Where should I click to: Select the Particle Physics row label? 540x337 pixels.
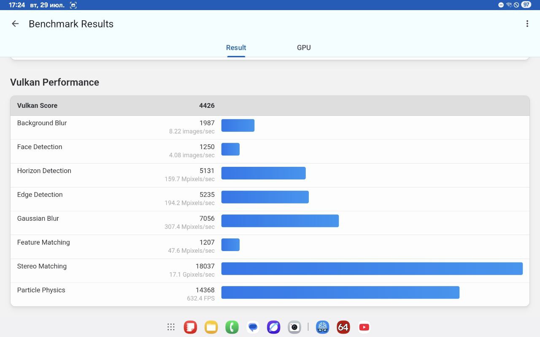(x=41, y=290)
